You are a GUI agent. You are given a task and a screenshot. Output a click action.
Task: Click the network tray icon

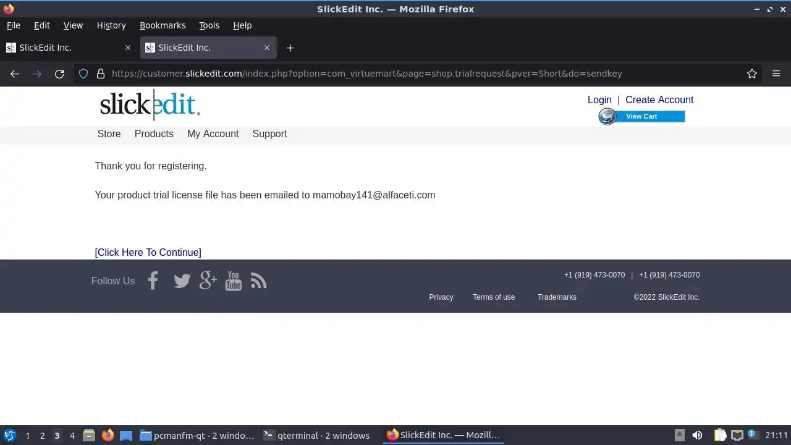[737, 435]
